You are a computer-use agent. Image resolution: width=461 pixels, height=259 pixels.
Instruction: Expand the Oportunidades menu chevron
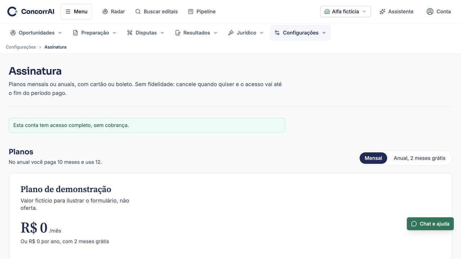(60, 33)
